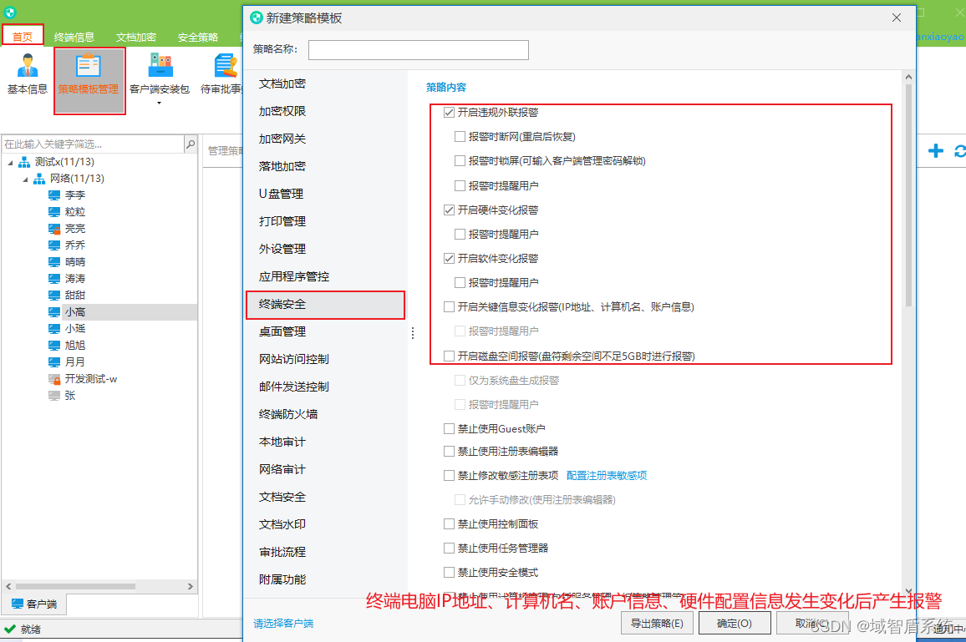This screenshot has height=642, width=966.
Task: Check 禁止使用注册表编辑器
Action: click(x=449, y=451)
